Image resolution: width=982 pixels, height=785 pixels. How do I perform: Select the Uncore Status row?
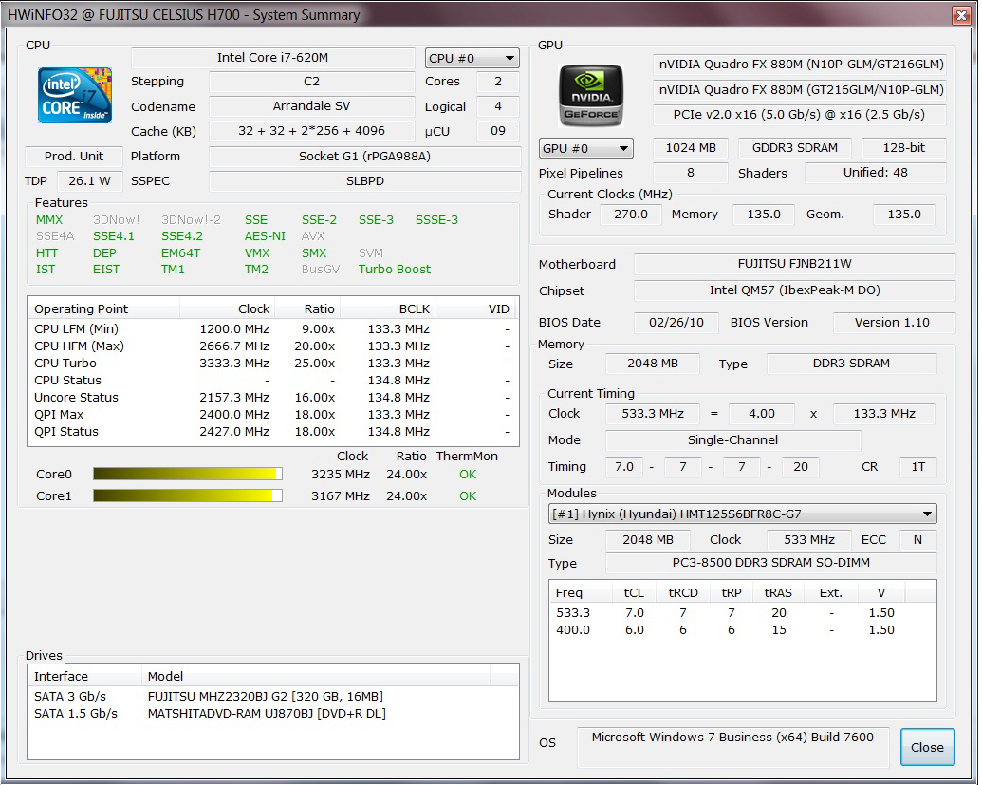click(x=273, y=398)
